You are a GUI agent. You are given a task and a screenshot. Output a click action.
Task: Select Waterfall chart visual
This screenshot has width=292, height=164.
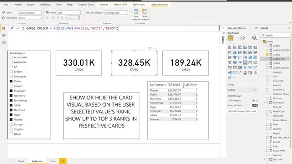click(x=229, y=57)
